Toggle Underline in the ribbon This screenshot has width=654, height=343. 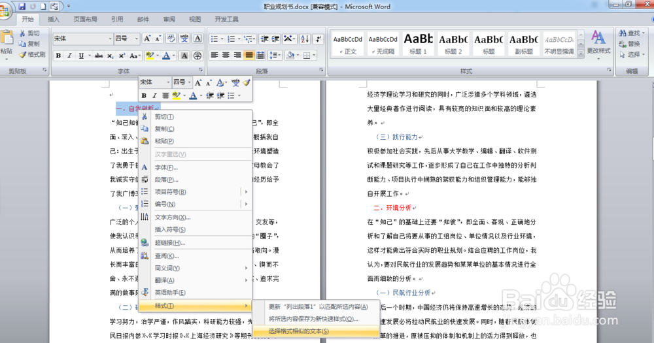[x=81, y=56]
